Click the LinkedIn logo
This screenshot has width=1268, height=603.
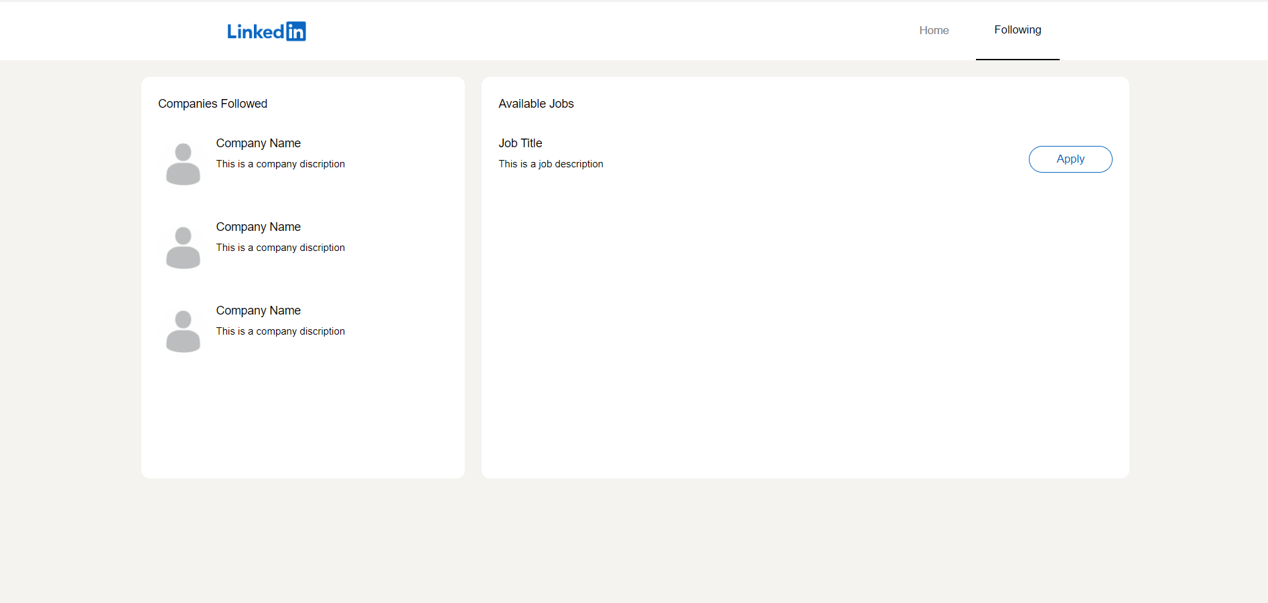(x=266, y=31)
